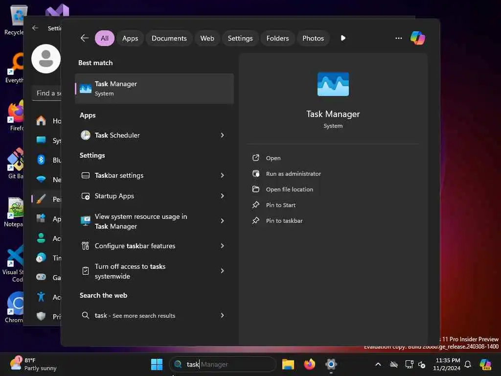501x376 pixels.
Task: Open File Explorer from the taskbar
Action: (288, 364)
